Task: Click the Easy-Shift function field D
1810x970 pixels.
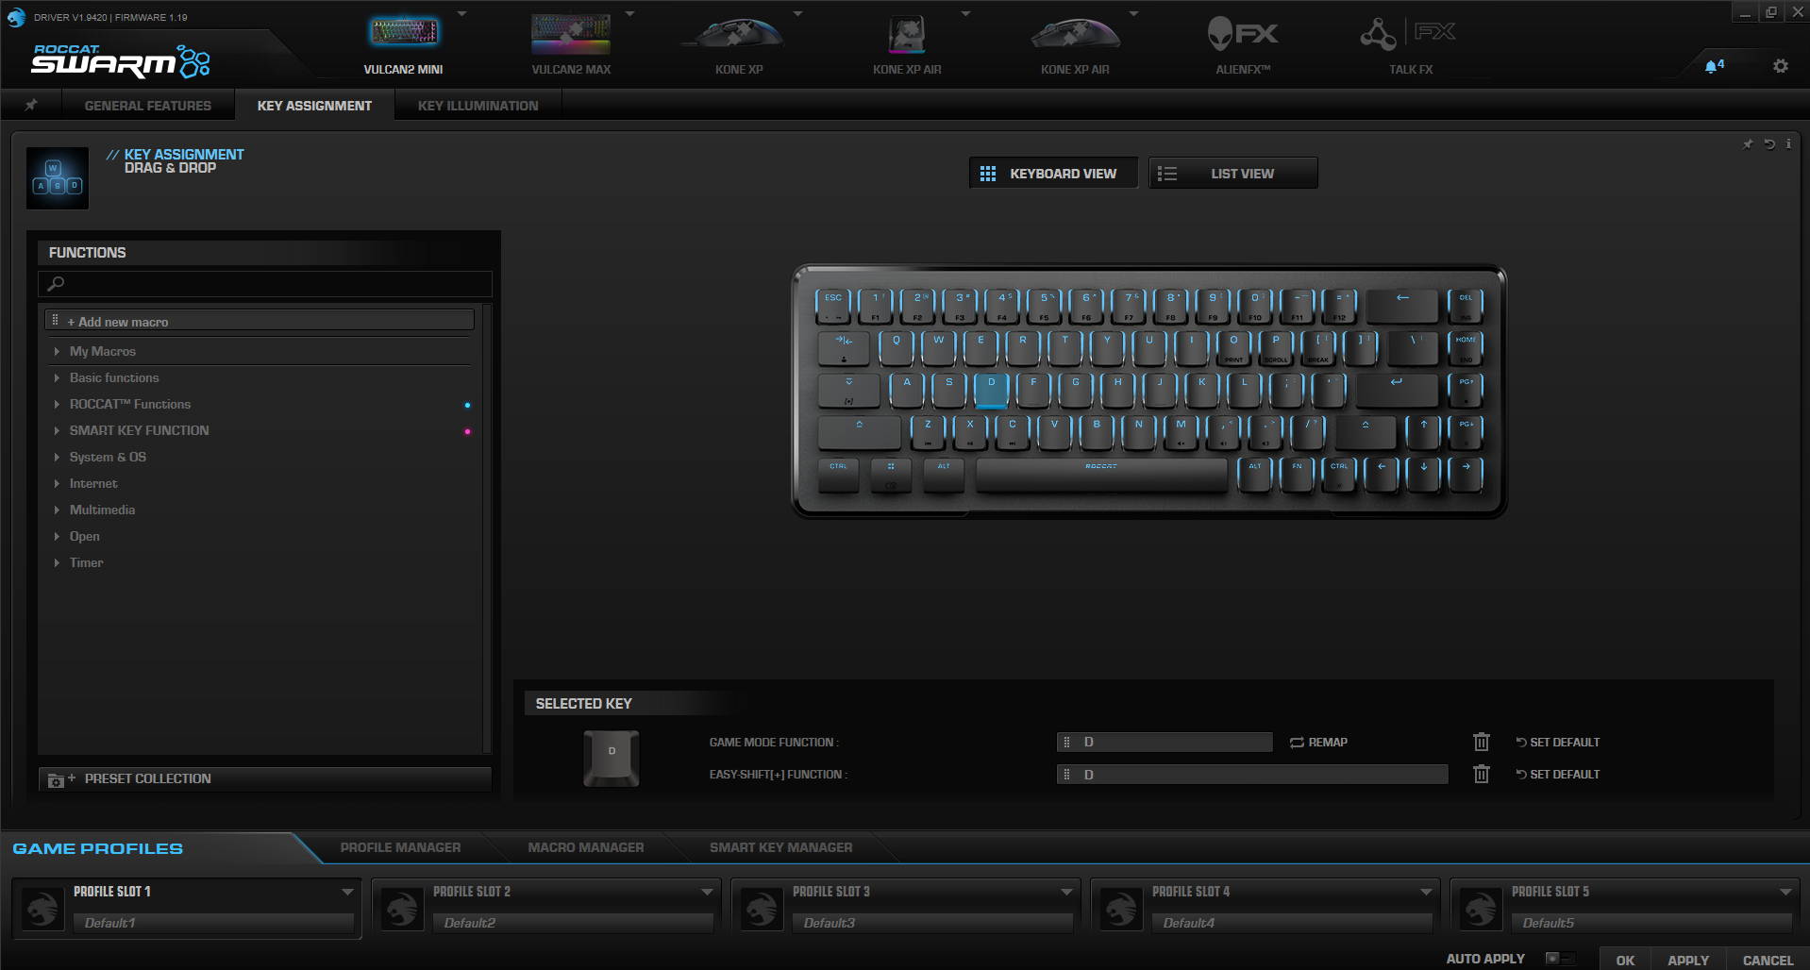Action: click(1252, 775)
